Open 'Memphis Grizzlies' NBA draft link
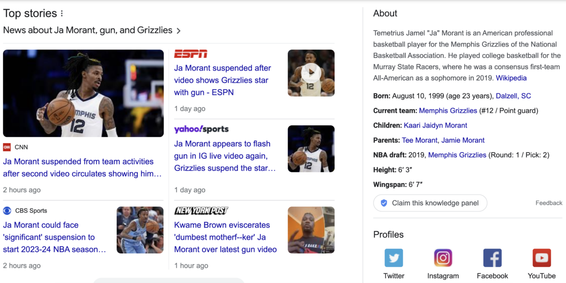Screen dimensions: 566x283 [457, 155]
